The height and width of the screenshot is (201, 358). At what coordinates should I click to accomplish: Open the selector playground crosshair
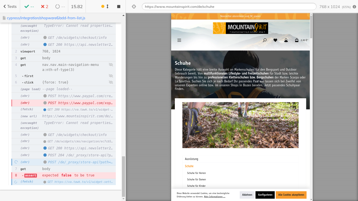(134, 7)
